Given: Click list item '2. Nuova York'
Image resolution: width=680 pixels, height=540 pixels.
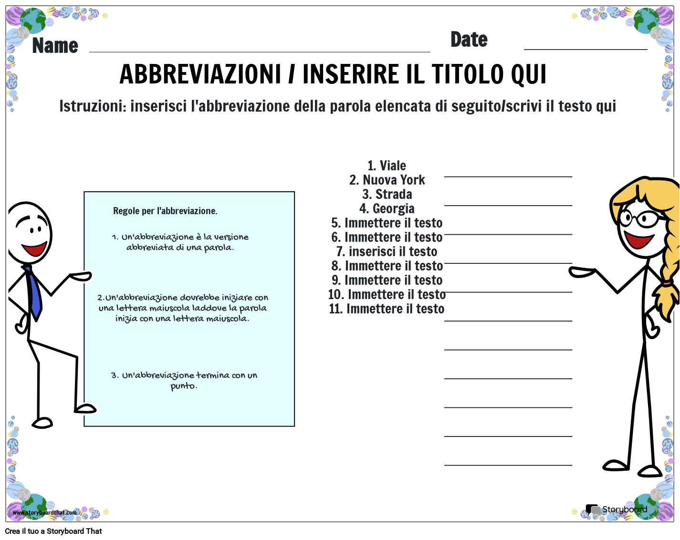Looking at the screenshot, I should pos(387,180).
